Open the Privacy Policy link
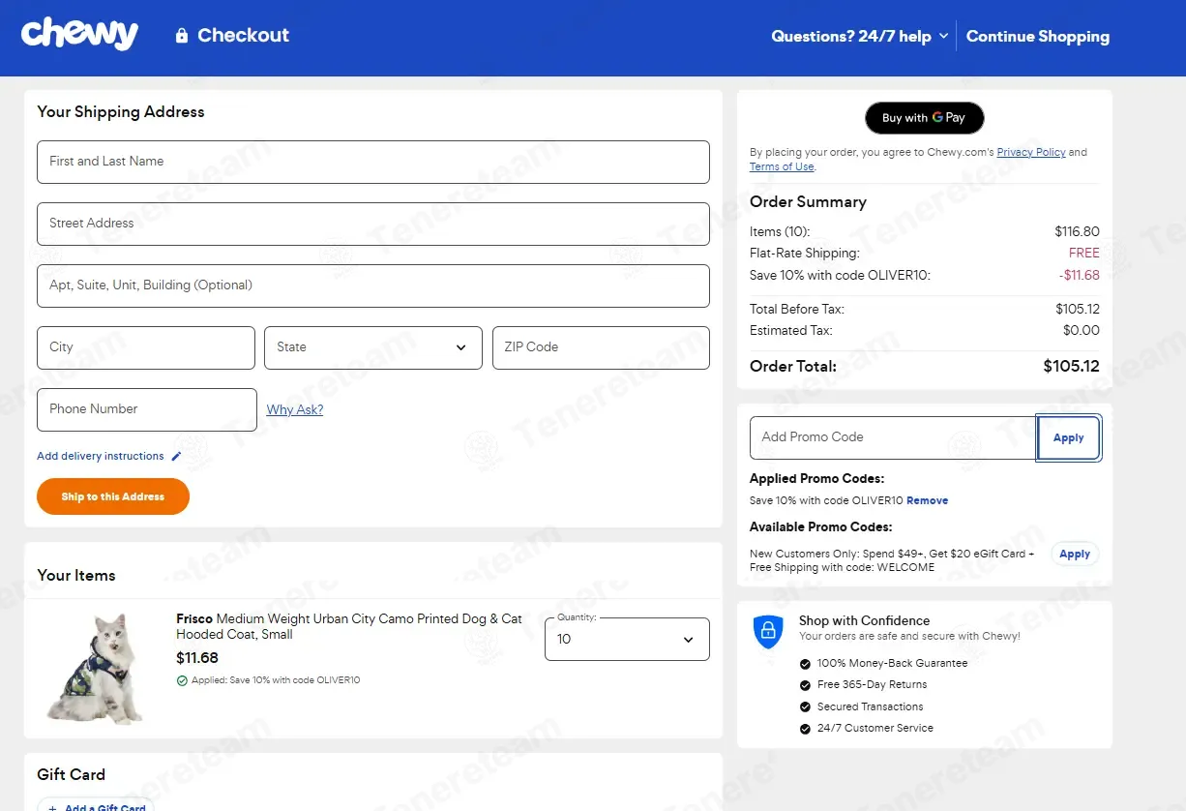 click(x=1031, y=152)
